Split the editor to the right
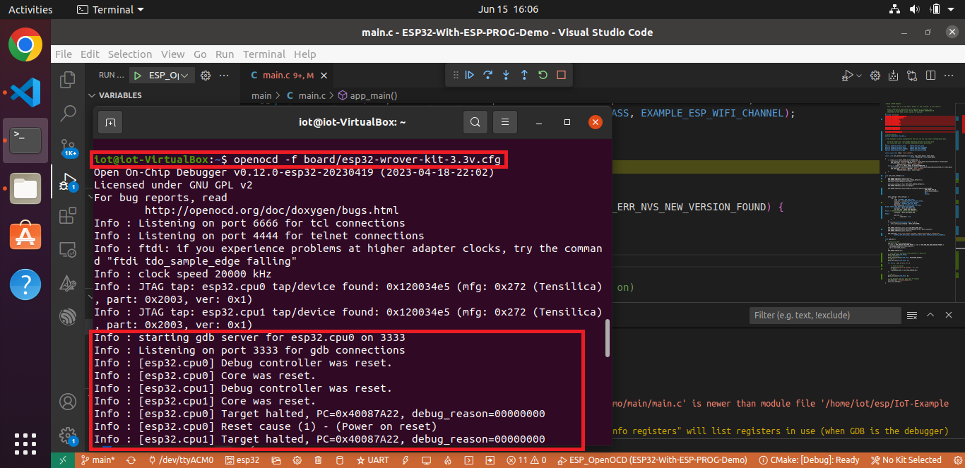965x468 pixels. coord(930,76)
